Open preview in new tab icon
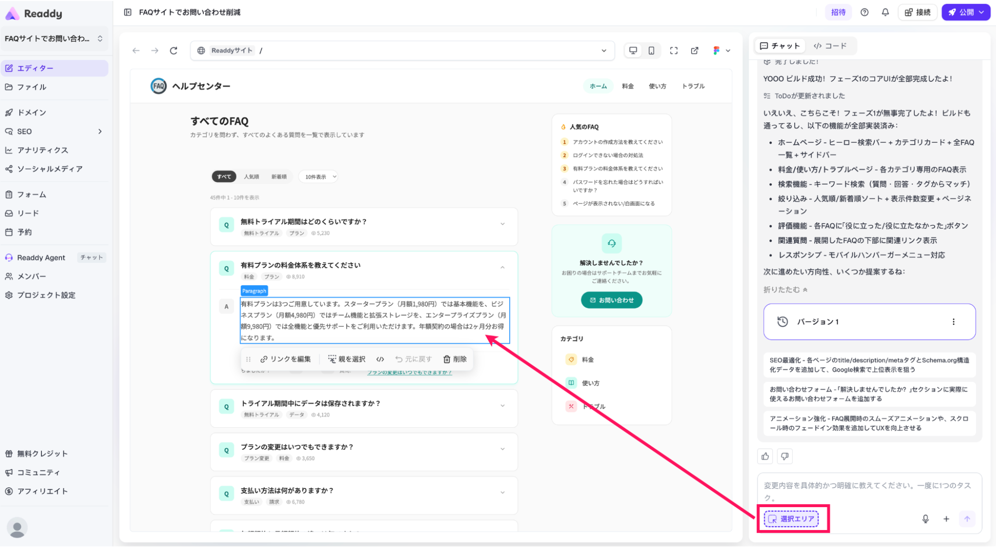The image size is (996, 547). (695, 50)
